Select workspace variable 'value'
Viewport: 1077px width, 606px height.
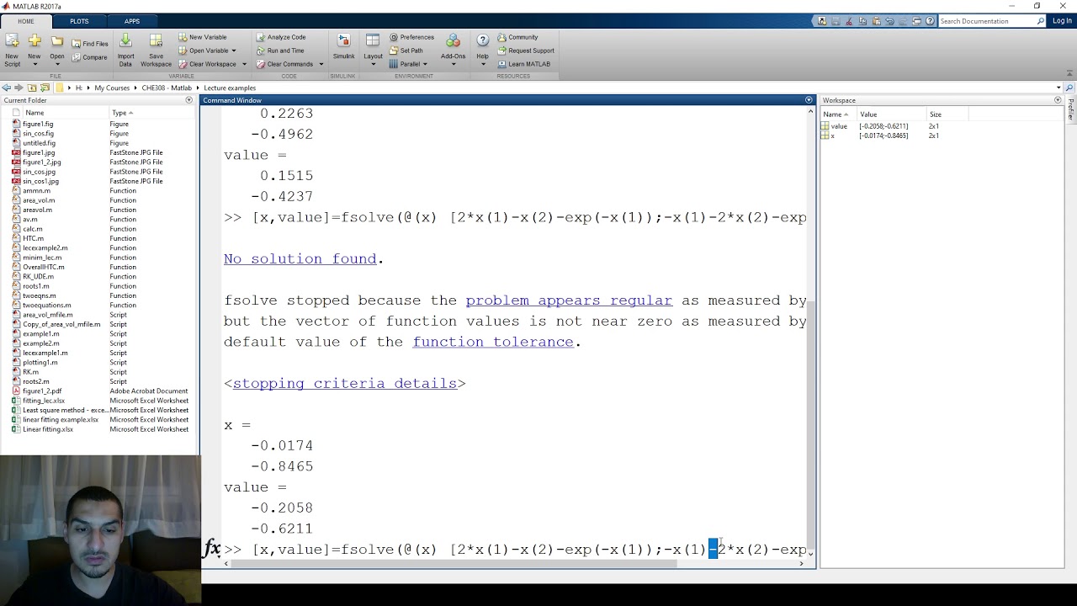point(839,125)
